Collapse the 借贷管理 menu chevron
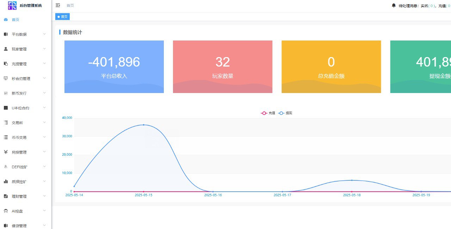 (44, 225)
